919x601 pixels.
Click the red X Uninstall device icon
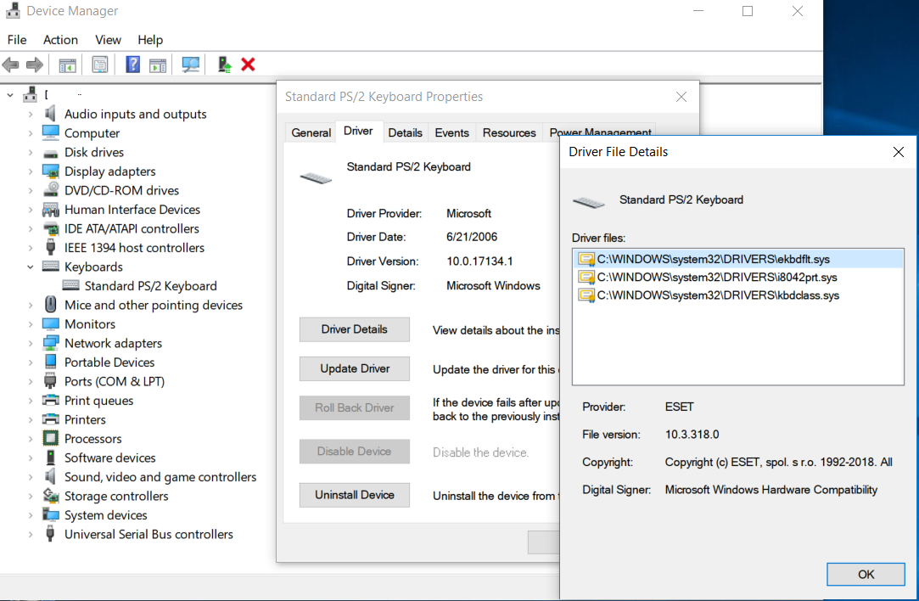tap(248, 65)
